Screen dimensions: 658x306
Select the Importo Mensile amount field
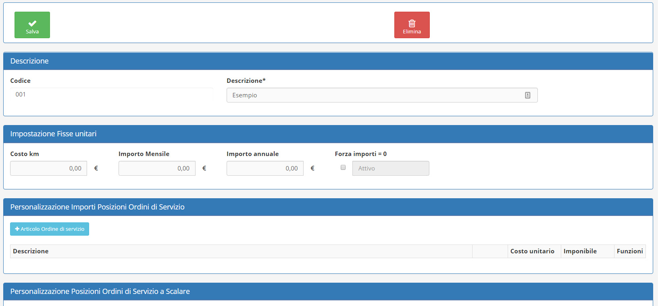pyautogui.click(x=157, y=168)
